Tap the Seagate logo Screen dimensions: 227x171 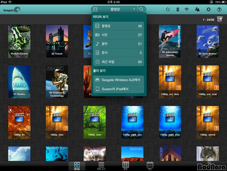click(x=12, y=10)
